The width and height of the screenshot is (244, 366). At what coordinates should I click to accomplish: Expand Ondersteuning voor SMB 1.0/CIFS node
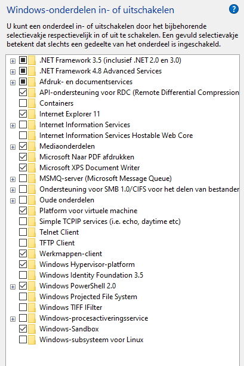point(13,190)
